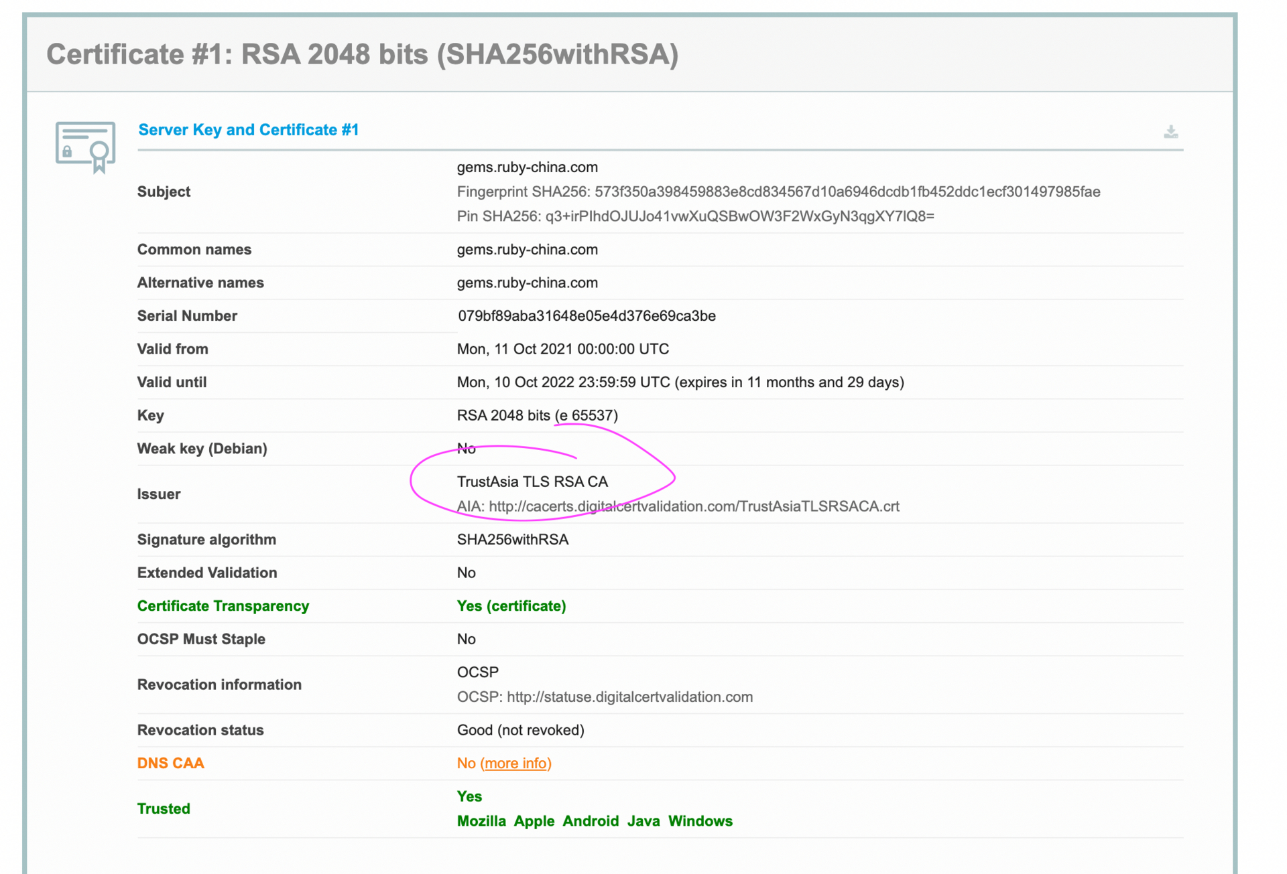Click the Revocation status label
Screen dimensions: 1287x874
click(x=200, y=730)
